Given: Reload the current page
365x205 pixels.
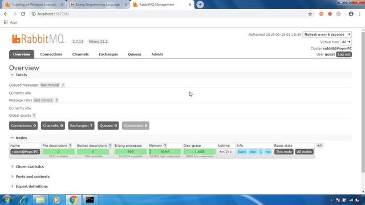Looking at the screenshot, I should 23,14.
